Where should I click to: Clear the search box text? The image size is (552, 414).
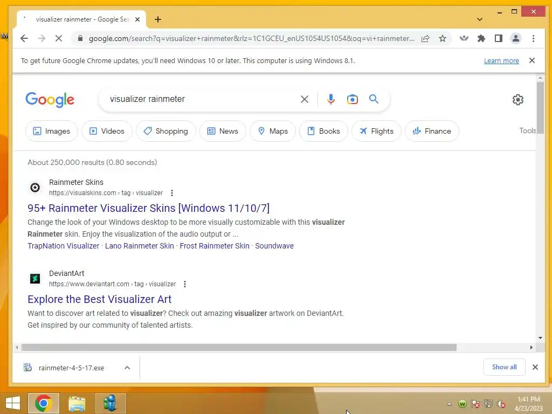(305, 99)
